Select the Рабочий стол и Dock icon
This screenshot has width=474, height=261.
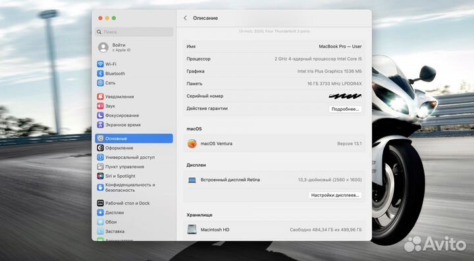click(x=100, y=203)
